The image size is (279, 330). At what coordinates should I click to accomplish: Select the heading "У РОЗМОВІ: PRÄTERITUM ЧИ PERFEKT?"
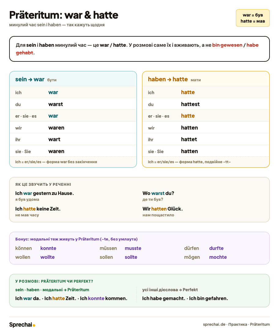click(54, 281)
